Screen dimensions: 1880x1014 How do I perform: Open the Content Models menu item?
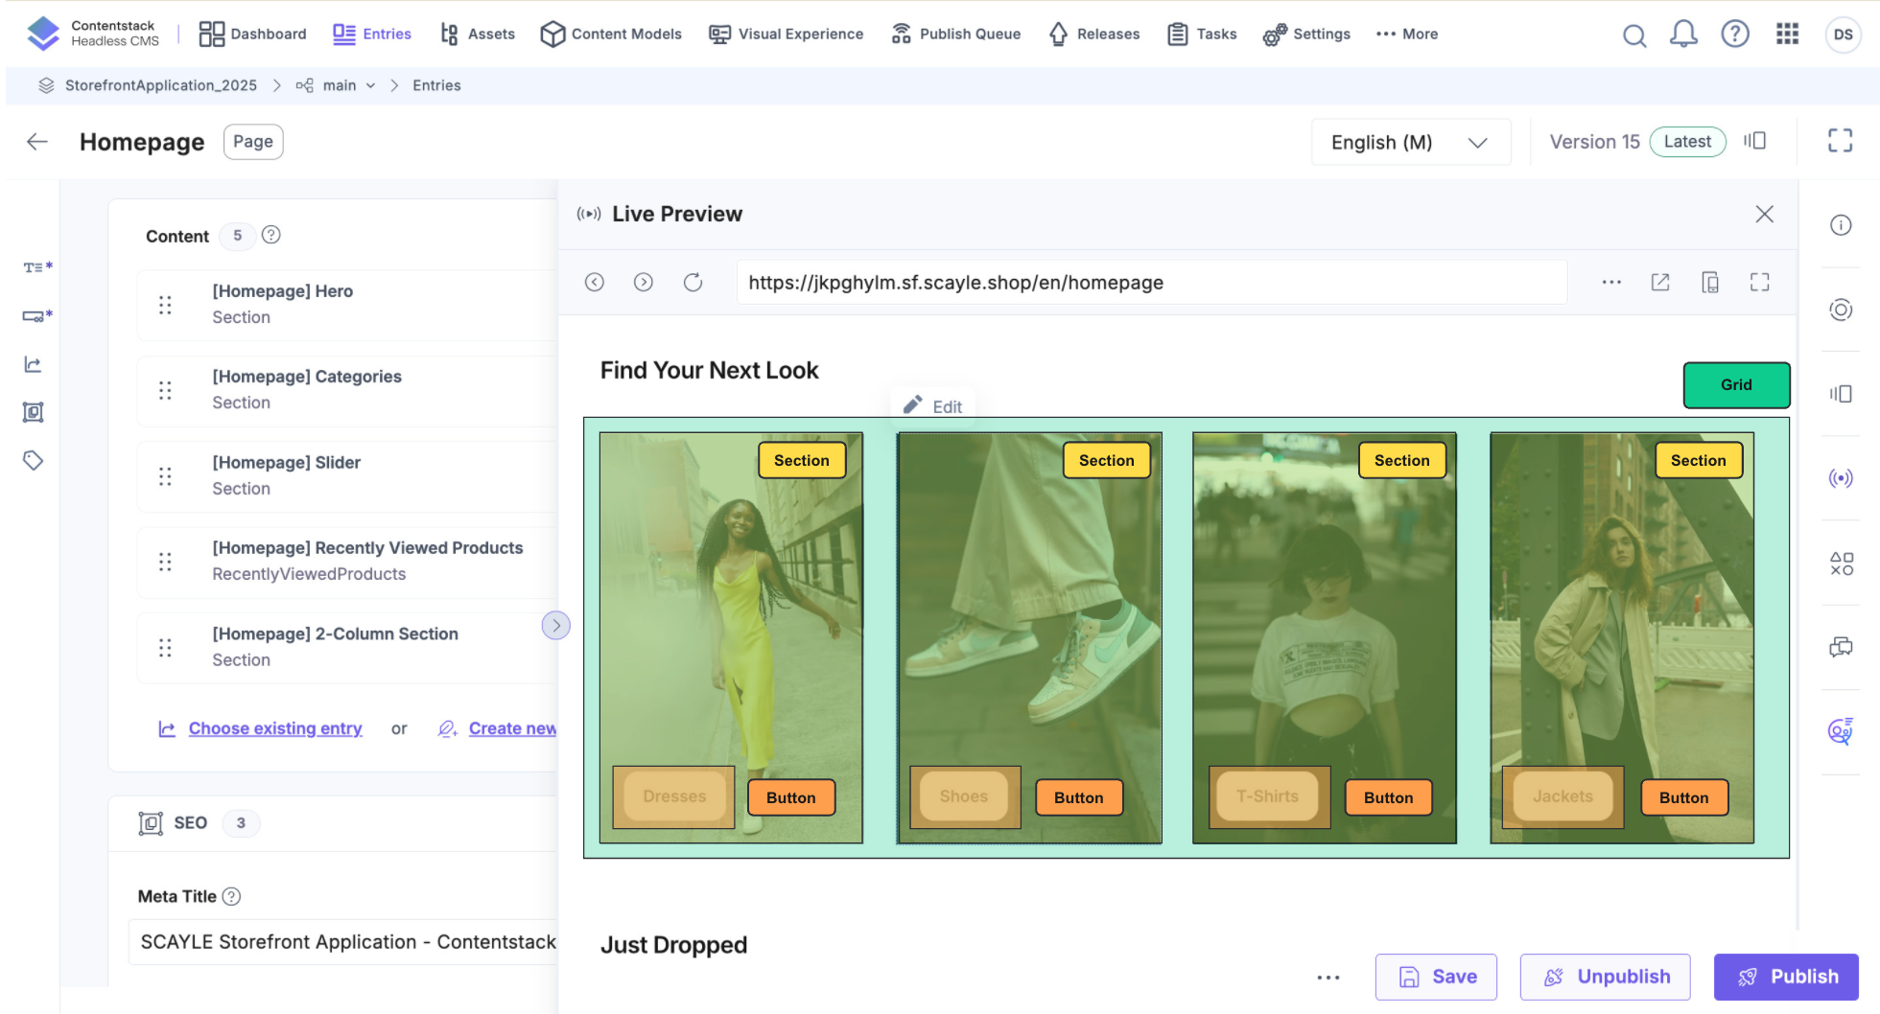(x=611, y=35)
